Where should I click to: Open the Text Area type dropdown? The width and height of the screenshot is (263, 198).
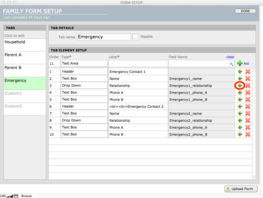click(84, 63)
